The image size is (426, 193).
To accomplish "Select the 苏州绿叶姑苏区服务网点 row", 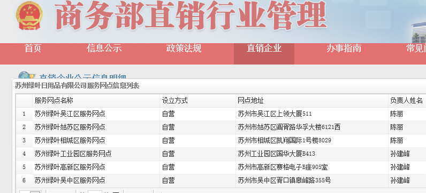I will pyautogui.click(x=220, y=127).
